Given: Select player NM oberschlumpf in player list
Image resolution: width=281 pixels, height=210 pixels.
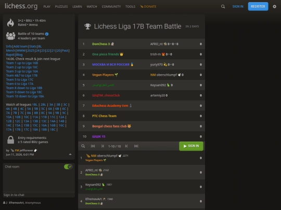Looking at the screenshot, I should [142, 158].
